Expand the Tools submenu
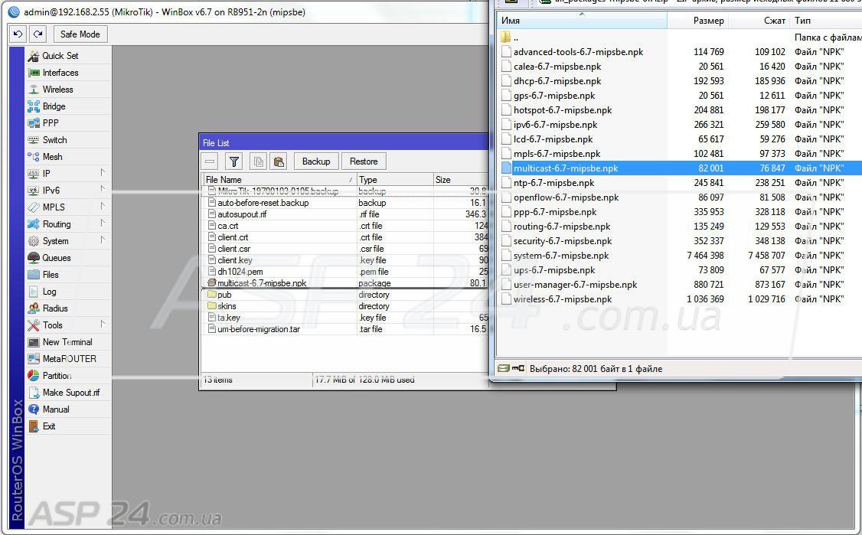The image size is (862, 535). [x=53, y=325]
